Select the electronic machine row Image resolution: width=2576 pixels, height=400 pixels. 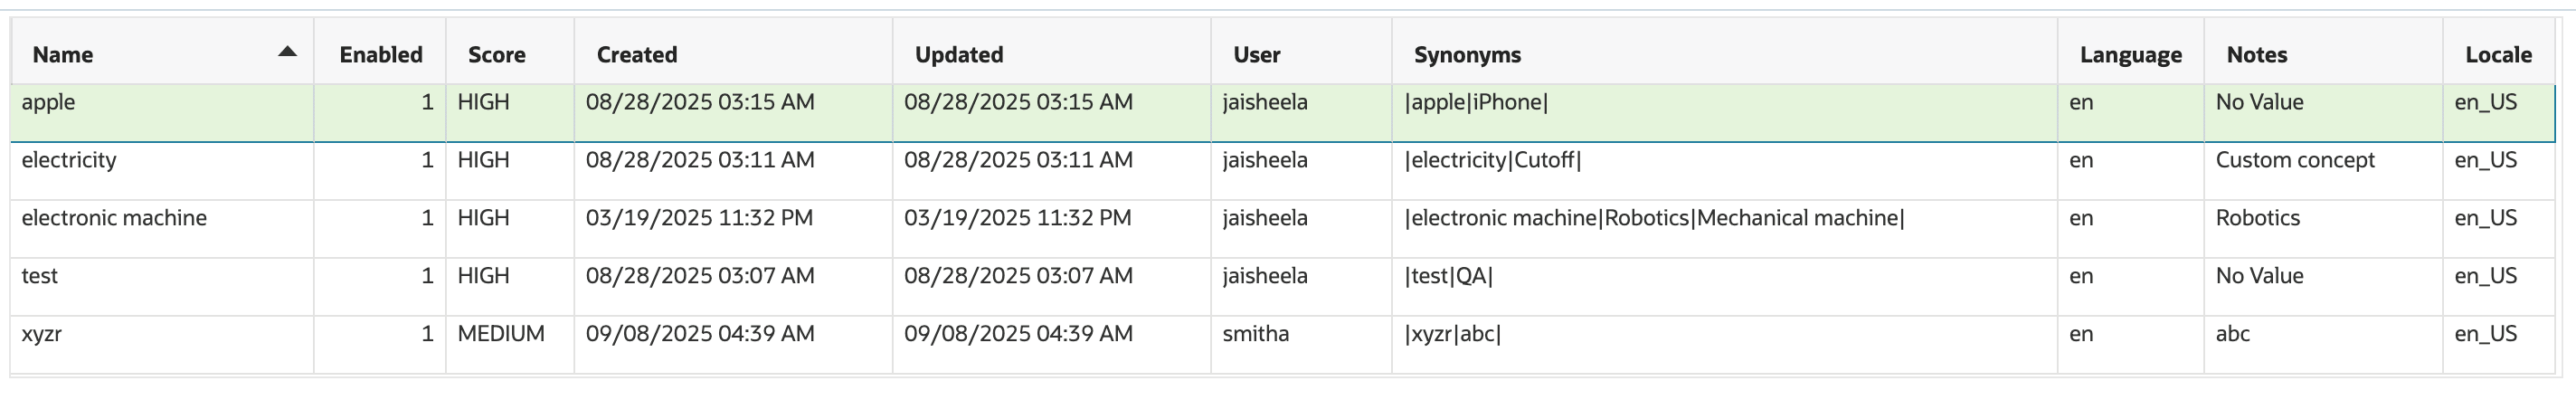pos(1283,229)
